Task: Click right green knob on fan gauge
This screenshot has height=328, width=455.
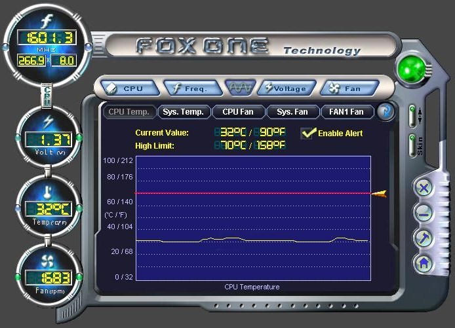Action: click(79, 277)
